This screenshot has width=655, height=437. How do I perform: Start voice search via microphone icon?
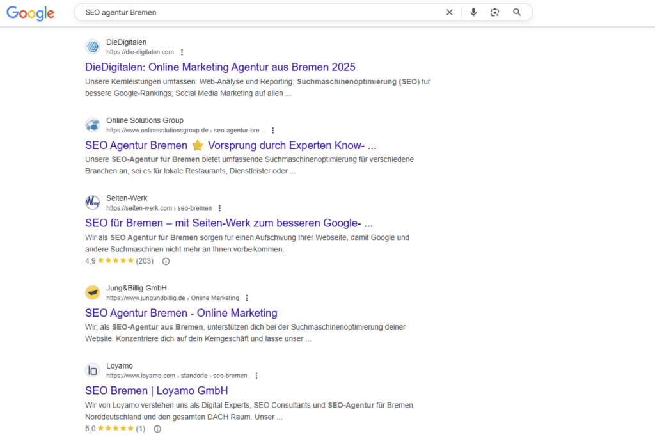pos(473,13)
